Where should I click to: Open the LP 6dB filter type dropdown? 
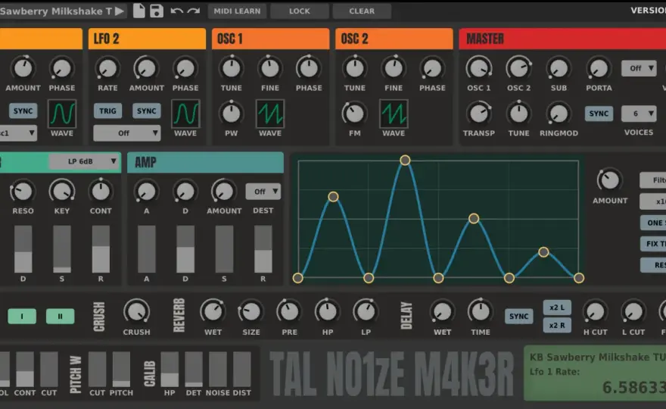pyautogui.click(x=83, y=161)
